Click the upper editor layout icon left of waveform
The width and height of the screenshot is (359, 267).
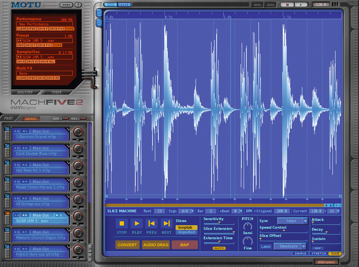(99, 13)
